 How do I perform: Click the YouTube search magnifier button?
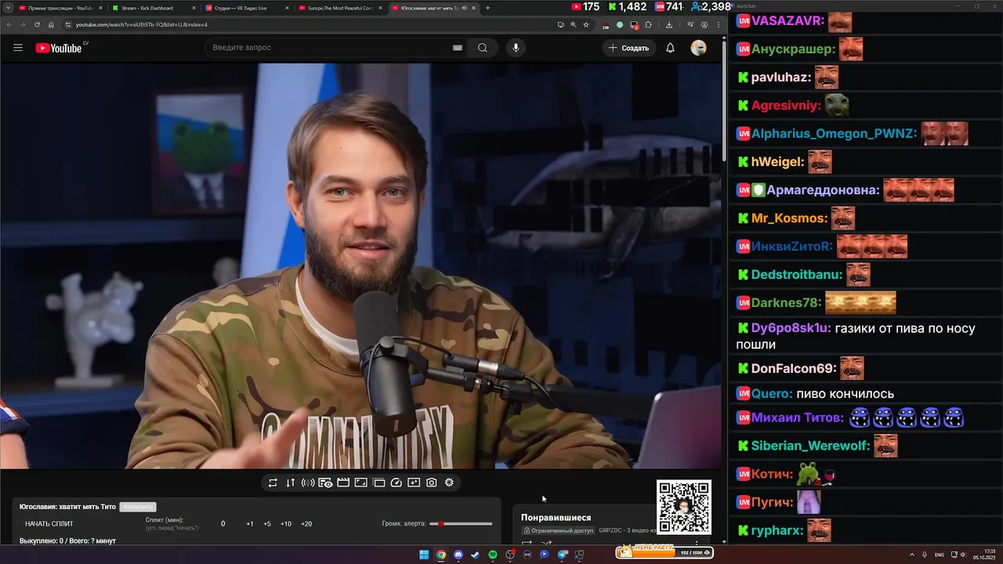click(483, 48)
